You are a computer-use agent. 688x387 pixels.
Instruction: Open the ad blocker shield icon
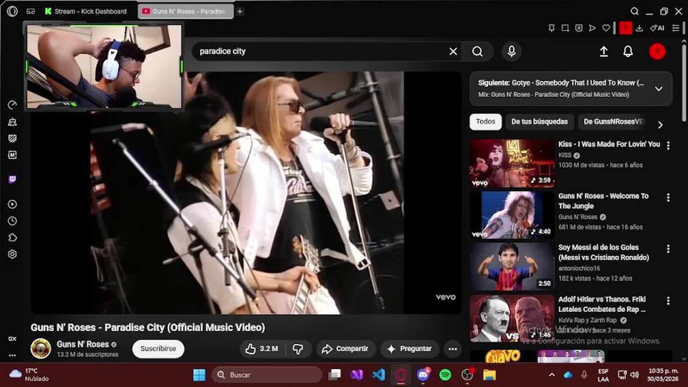[x=578, y=28]
